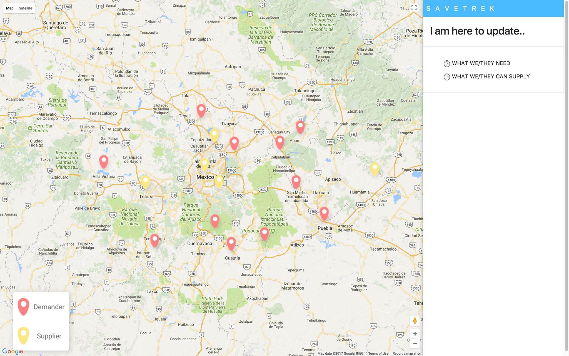Click the red pin over Puebla
Image resolution: width=569 pixels, height=356 pixels.
click(324, 213)
